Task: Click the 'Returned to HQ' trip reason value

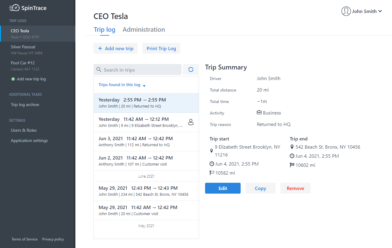Action: (274, 124)
